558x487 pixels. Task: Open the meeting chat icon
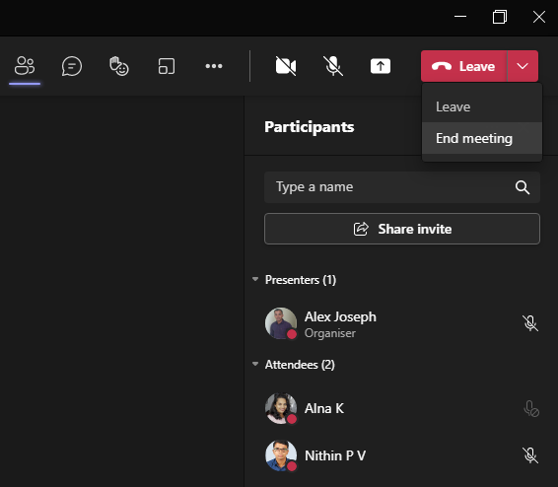coord(72,66)
